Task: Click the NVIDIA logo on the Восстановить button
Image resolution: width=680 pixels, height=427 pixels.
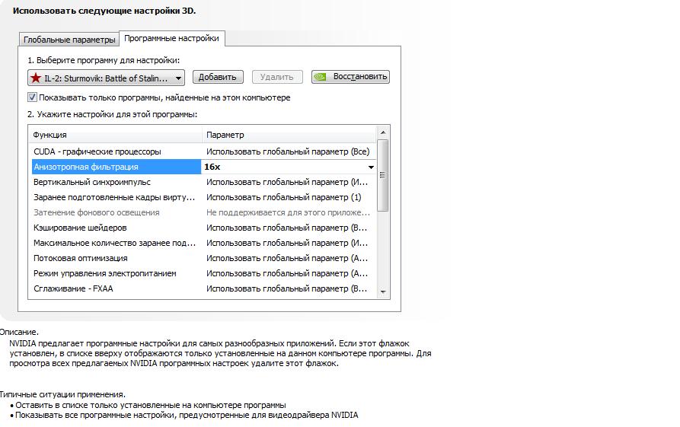Action: pyautogui.click(x=320, y=77)
